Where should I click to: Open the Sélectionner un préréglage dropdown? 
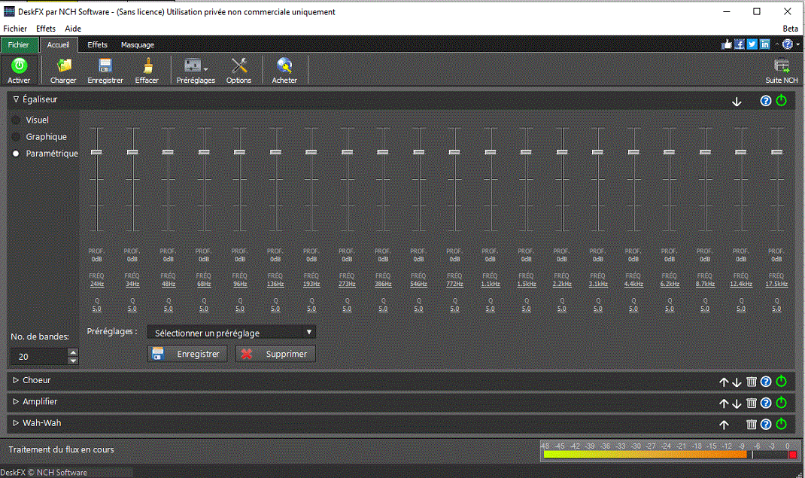[230, 332]
